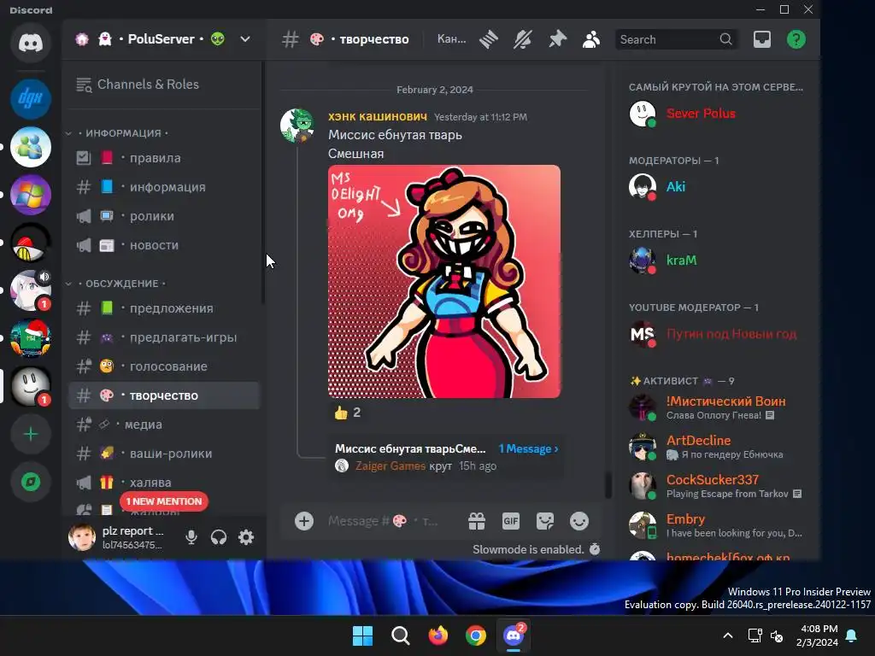Open Путин под Новый год member
This screenshot has height=656, width=875.
pos(716,334)
